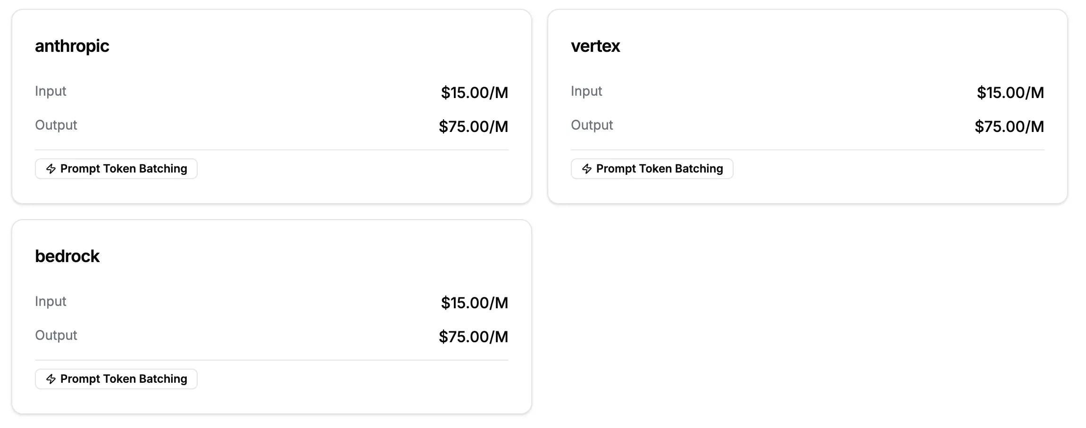Click the lightning icon in anthropic's Prompt Token Batching badge
1086x428 pixels.
pos(51,169)
